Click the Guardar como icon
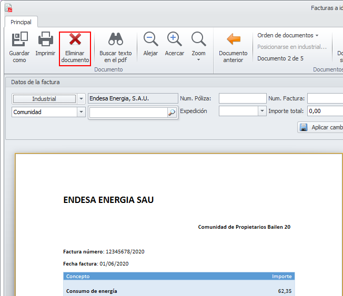The image size is (343, 296). (x=19, y=47)
